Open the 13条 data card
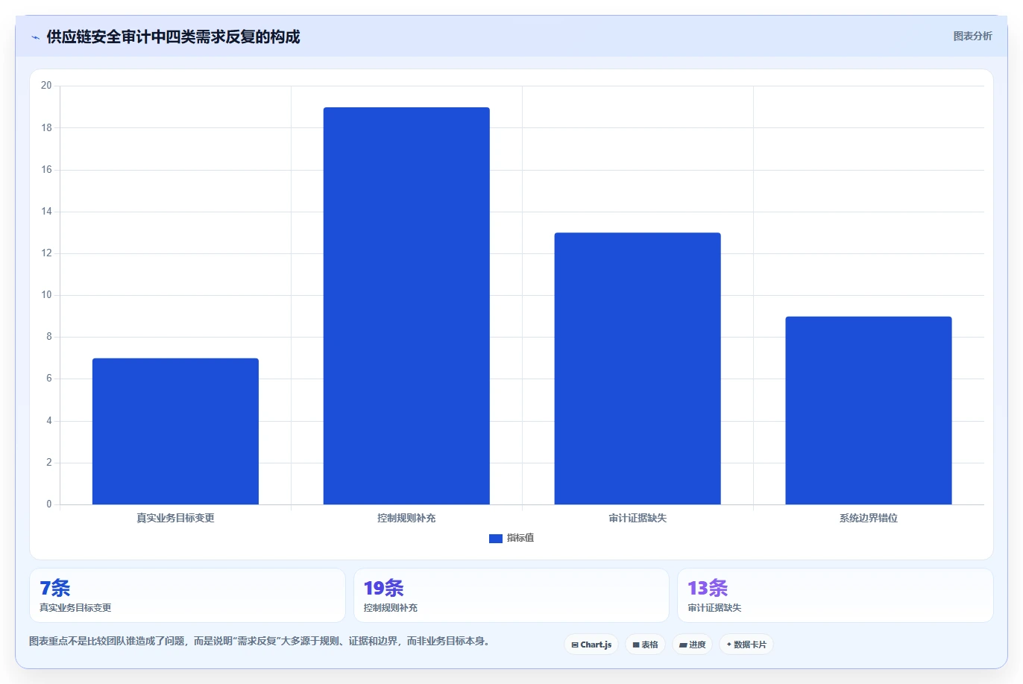Image resolution: width=1023 pixels, height=684 pixels. pos(835,595)
